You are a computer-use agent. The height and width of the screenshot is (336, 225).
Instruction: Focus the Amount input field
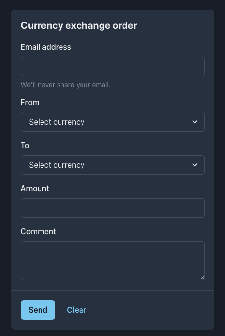coord(112,208)
